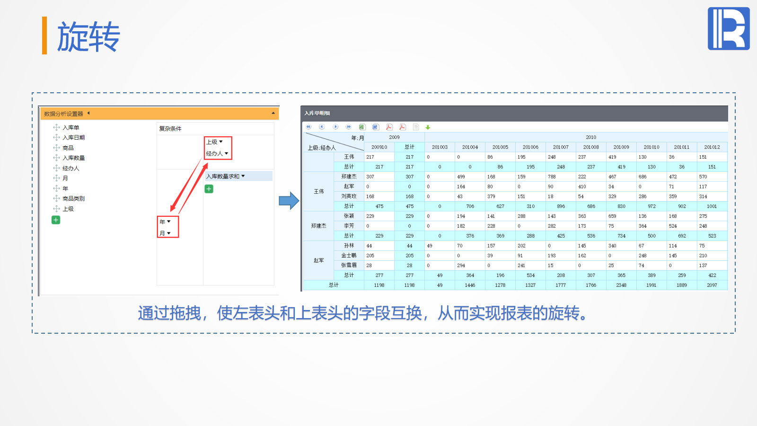Export the report as a text file

416,127
